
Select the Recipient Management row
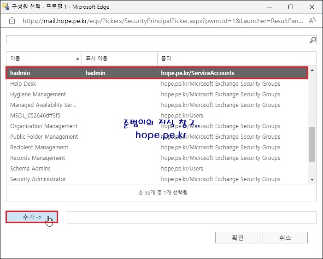coord(157,147)
